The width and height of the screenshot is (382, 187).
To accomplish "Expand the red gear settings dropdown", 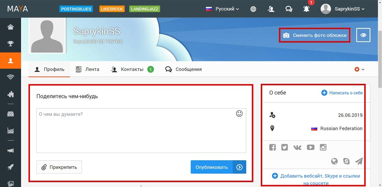I will (x=359, y=69).
